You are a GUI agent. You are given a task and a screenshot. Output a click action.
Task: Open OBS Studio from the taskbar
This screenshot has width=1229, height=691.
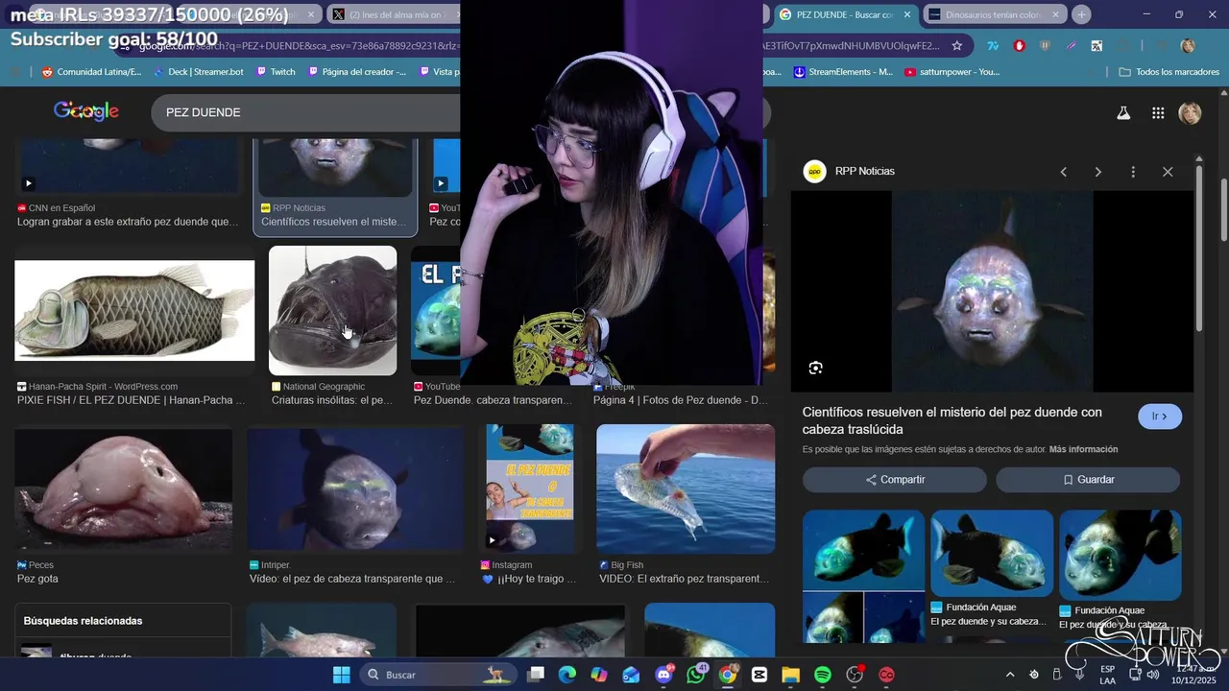pyautogui.click(x=855, y=675)
